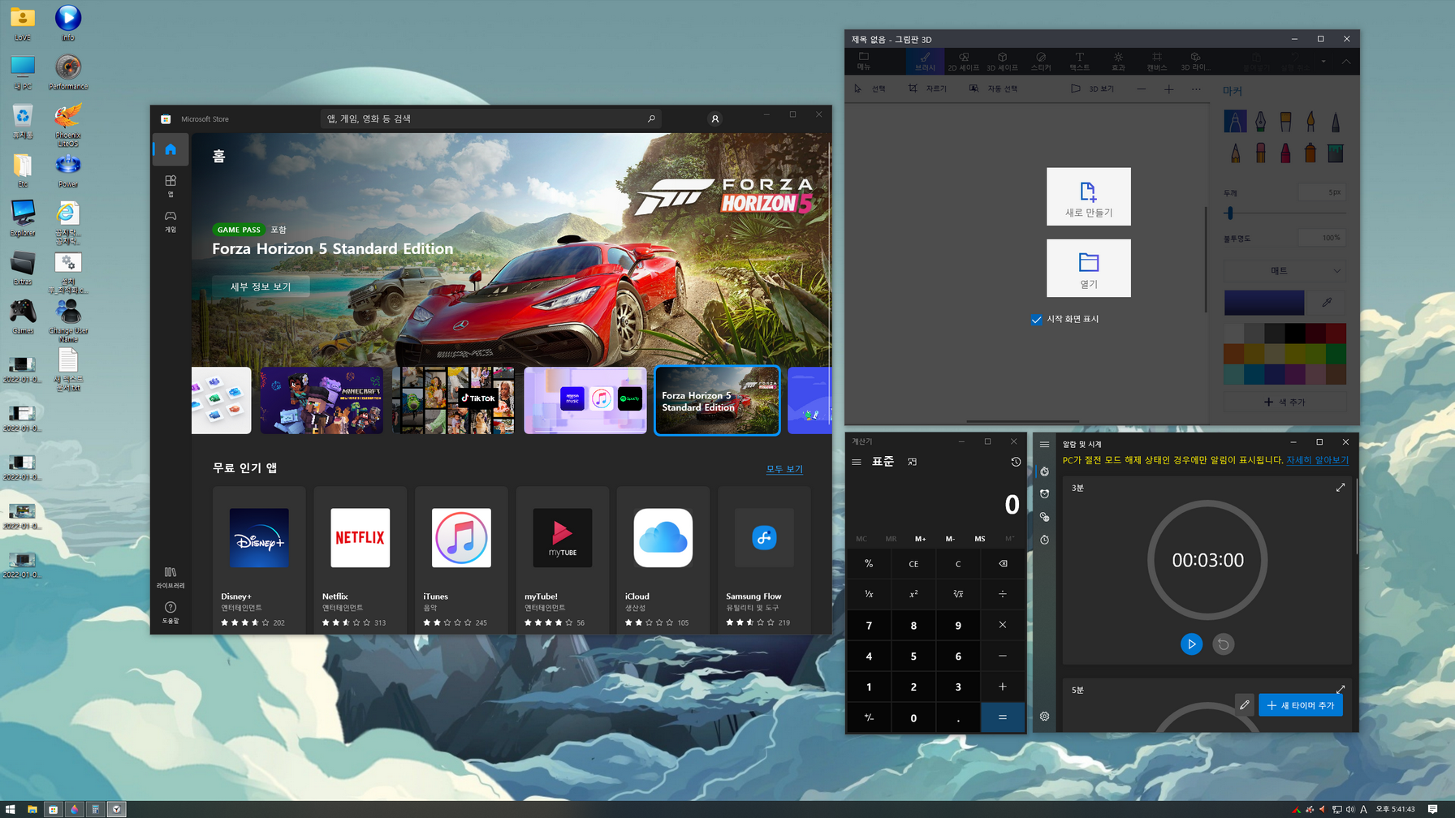Start the 3-minute timer

click(x=1191, y=644)
